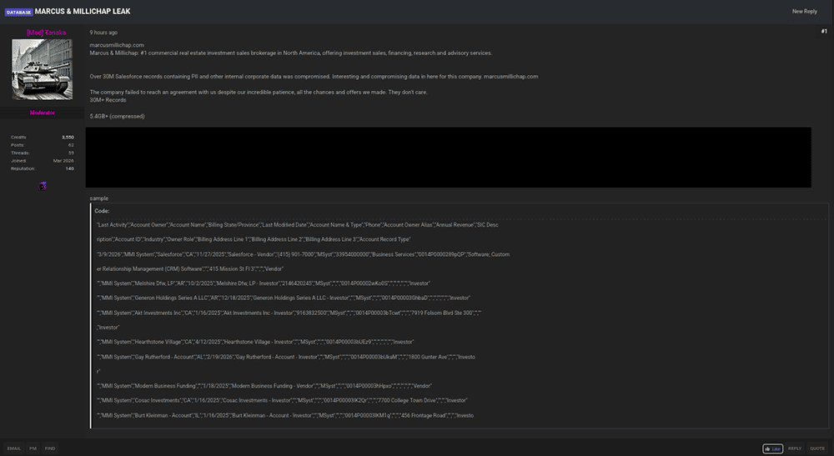Click the tank avatar image
Image resolution: width=834 pixels, height=456 pixels.
click(x=42, y=69)
